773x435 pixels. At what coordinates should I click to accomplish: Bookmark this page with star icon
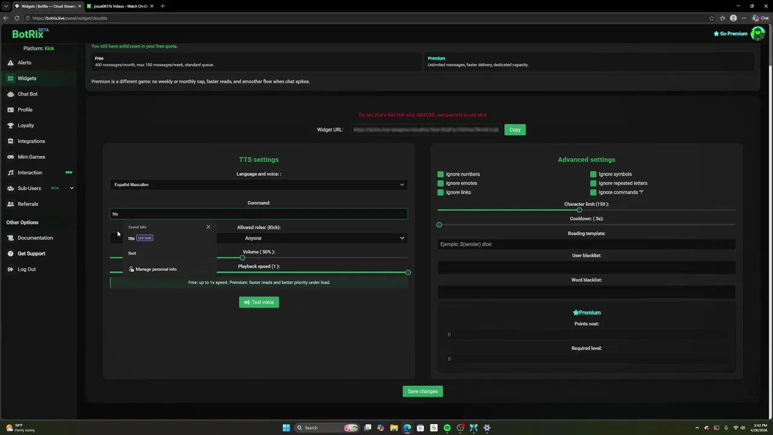(711, 18)
